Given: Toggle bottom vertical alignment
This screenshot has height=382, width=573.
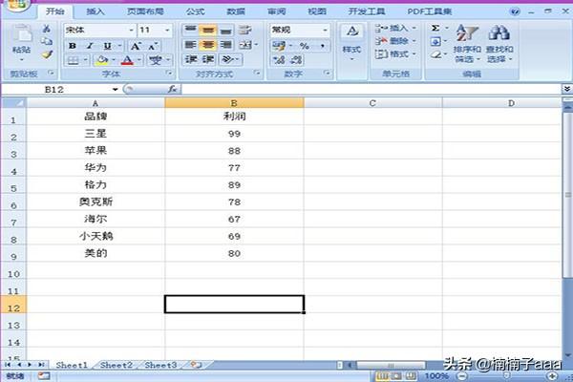Looking at the screenshot, I should 225,31.
